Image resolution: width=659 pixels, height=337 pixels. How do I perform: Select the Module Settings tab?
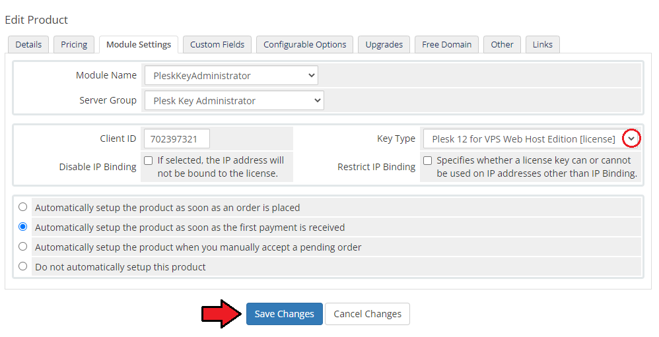tap(139, 45)
